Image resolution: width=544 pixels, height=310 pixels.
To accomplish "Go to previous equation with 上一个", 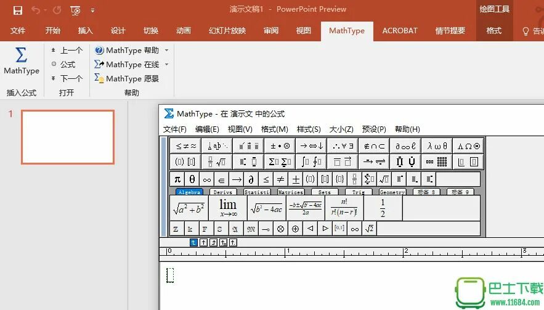I will pyautogui.click(x=67, y=51).
